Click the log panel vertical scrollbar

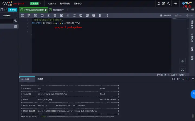(x=193, y=116)
